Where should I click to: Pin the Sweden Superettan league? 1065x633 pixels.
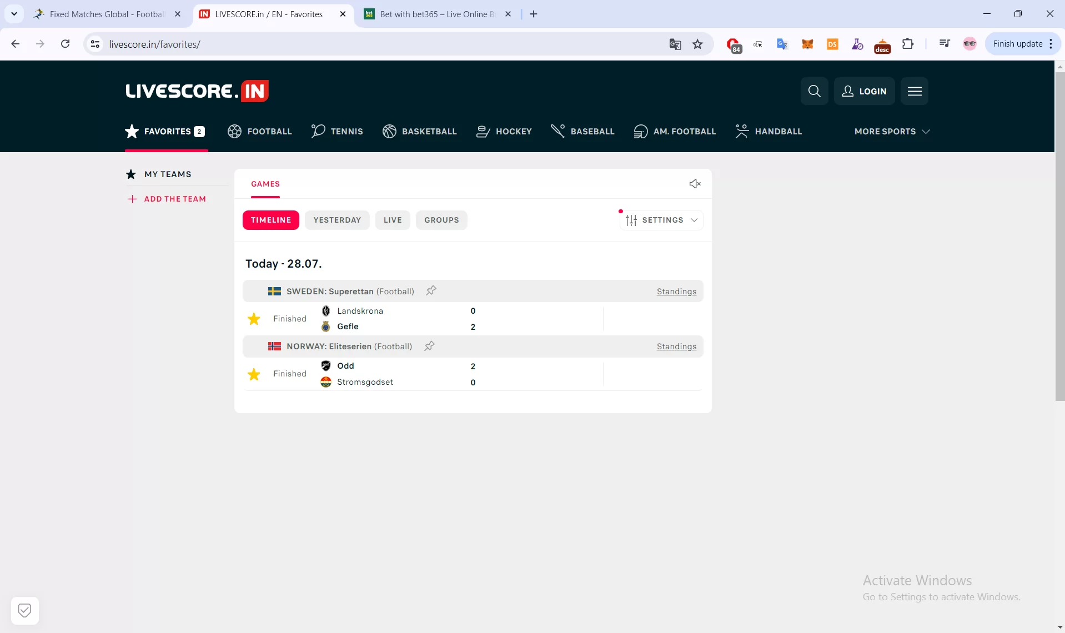(431, 291)
